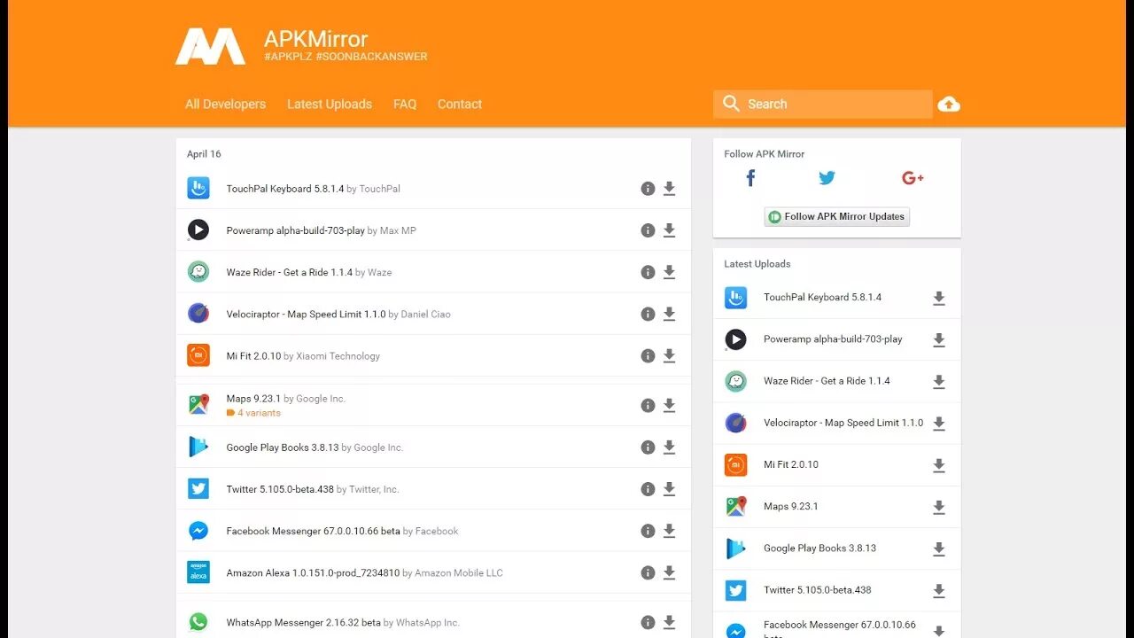Go to Latest Uploads menu item
Image resolution: width=1134 pixels, height=638 pixels.
tap(330, 104)
